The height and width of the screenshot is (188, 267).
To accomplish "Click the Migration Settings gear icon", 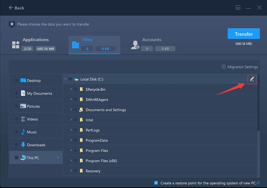I will tap(223, 67).
